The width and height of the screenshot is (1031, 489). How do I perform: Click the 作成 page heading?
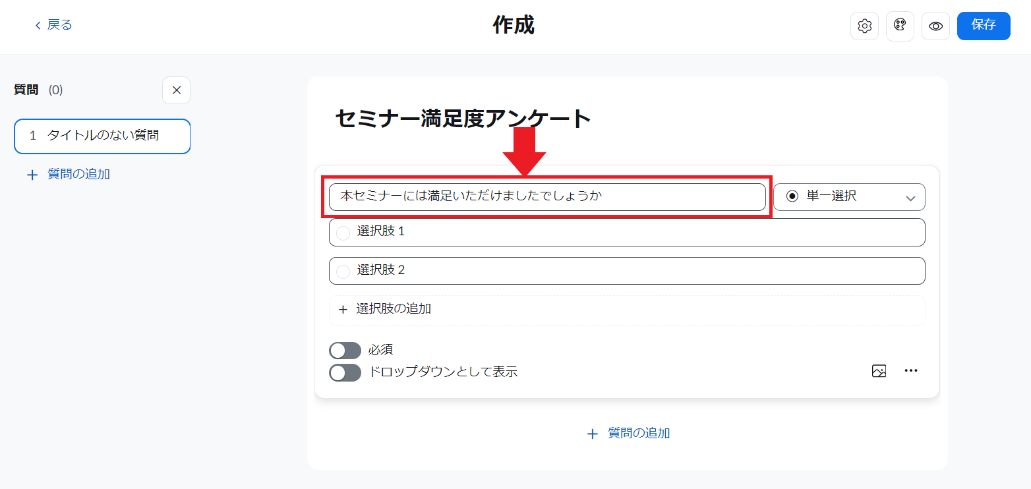pyautogui.click(x=514, y=25)
